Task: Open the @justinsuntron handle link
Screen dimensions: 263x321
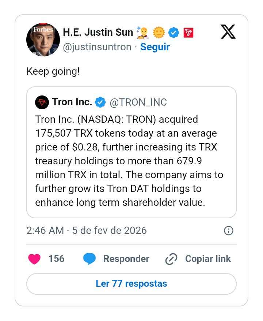Action: [97, 47]
